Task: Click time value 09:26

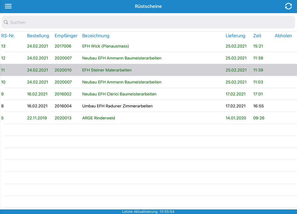Action: (259, 118)
